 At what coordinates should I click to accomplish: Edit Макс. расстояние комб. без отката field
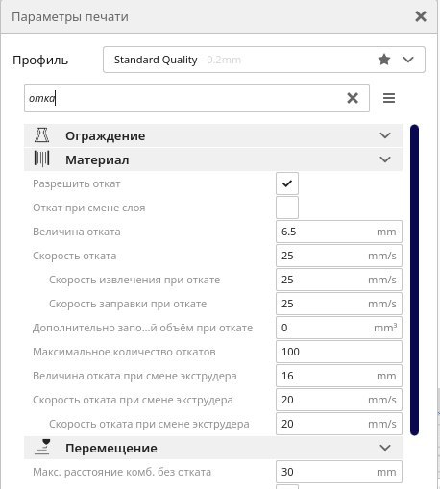pyautogui.click(x=339, y=472)
